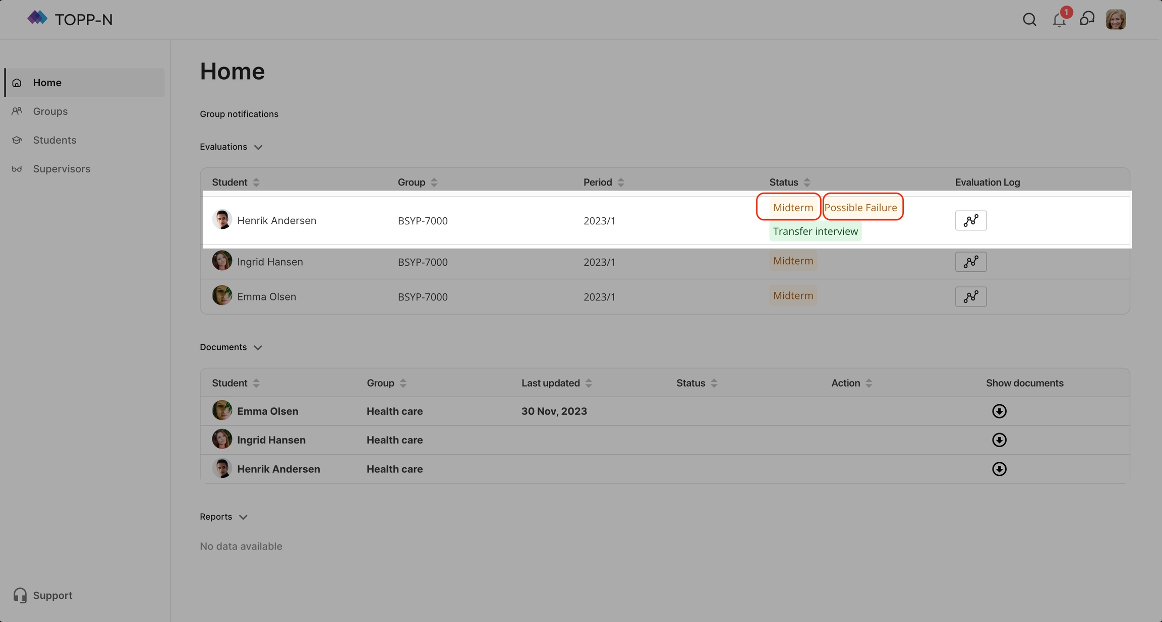Open evaluation log for Ingrid Hansen
Screen dimensions: 1162x622
click(970, 262)
